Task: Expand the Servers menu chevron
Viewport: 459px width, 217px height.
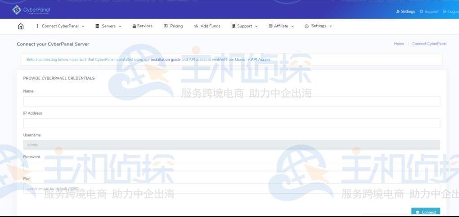Action: [120, 27]
